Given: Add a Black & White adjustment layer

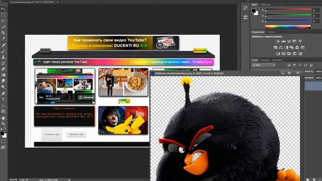Looking at the screenshot, I should [x=286, y=47].
